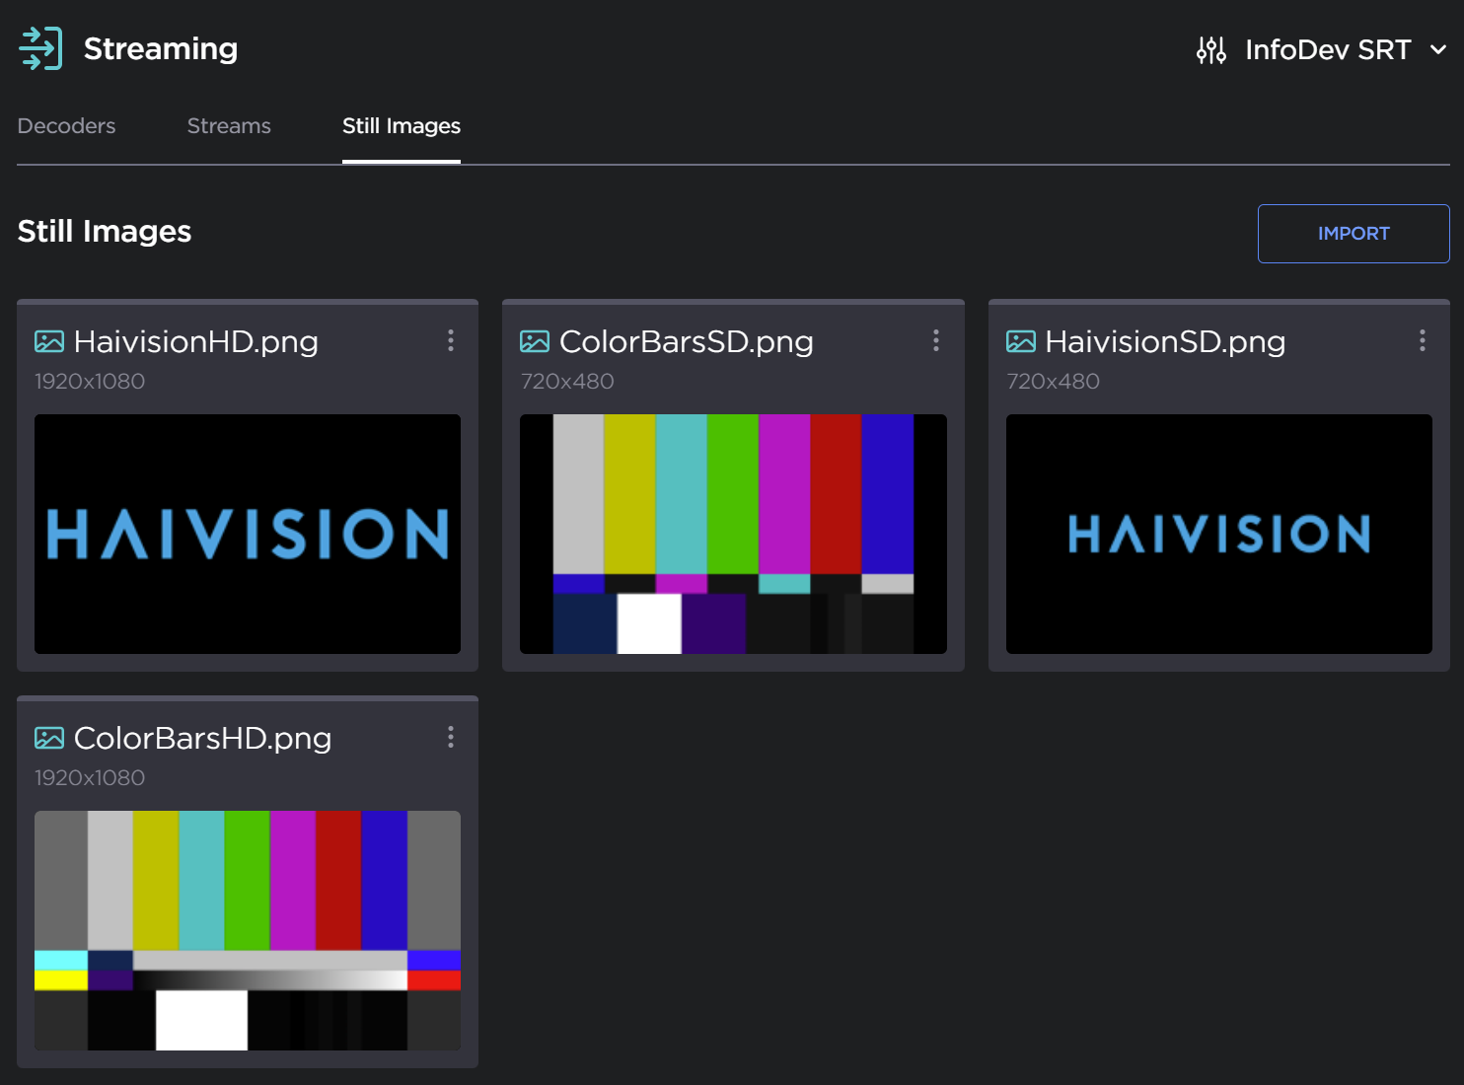1464x1085 pixels.
Task: Select the ColorBarsSD preview thumbnail
Action: (x=733, y=534)
